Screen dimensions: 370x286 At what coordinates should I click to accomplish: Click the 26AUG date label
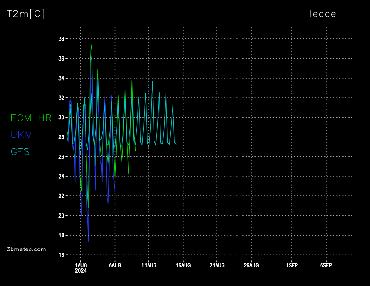(251, 265)
